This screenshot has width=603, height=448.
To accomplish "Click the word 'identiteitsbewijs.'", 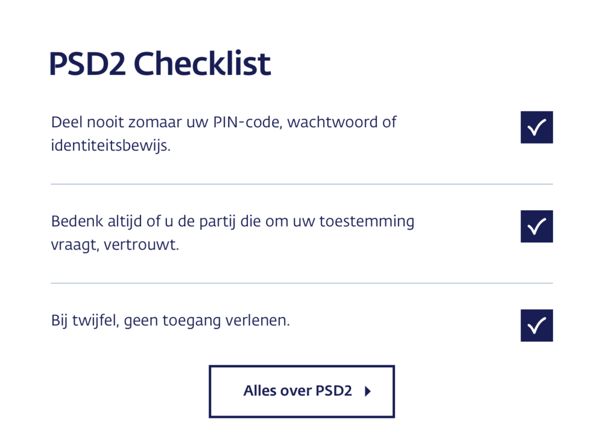I will (x=111, y=146).
